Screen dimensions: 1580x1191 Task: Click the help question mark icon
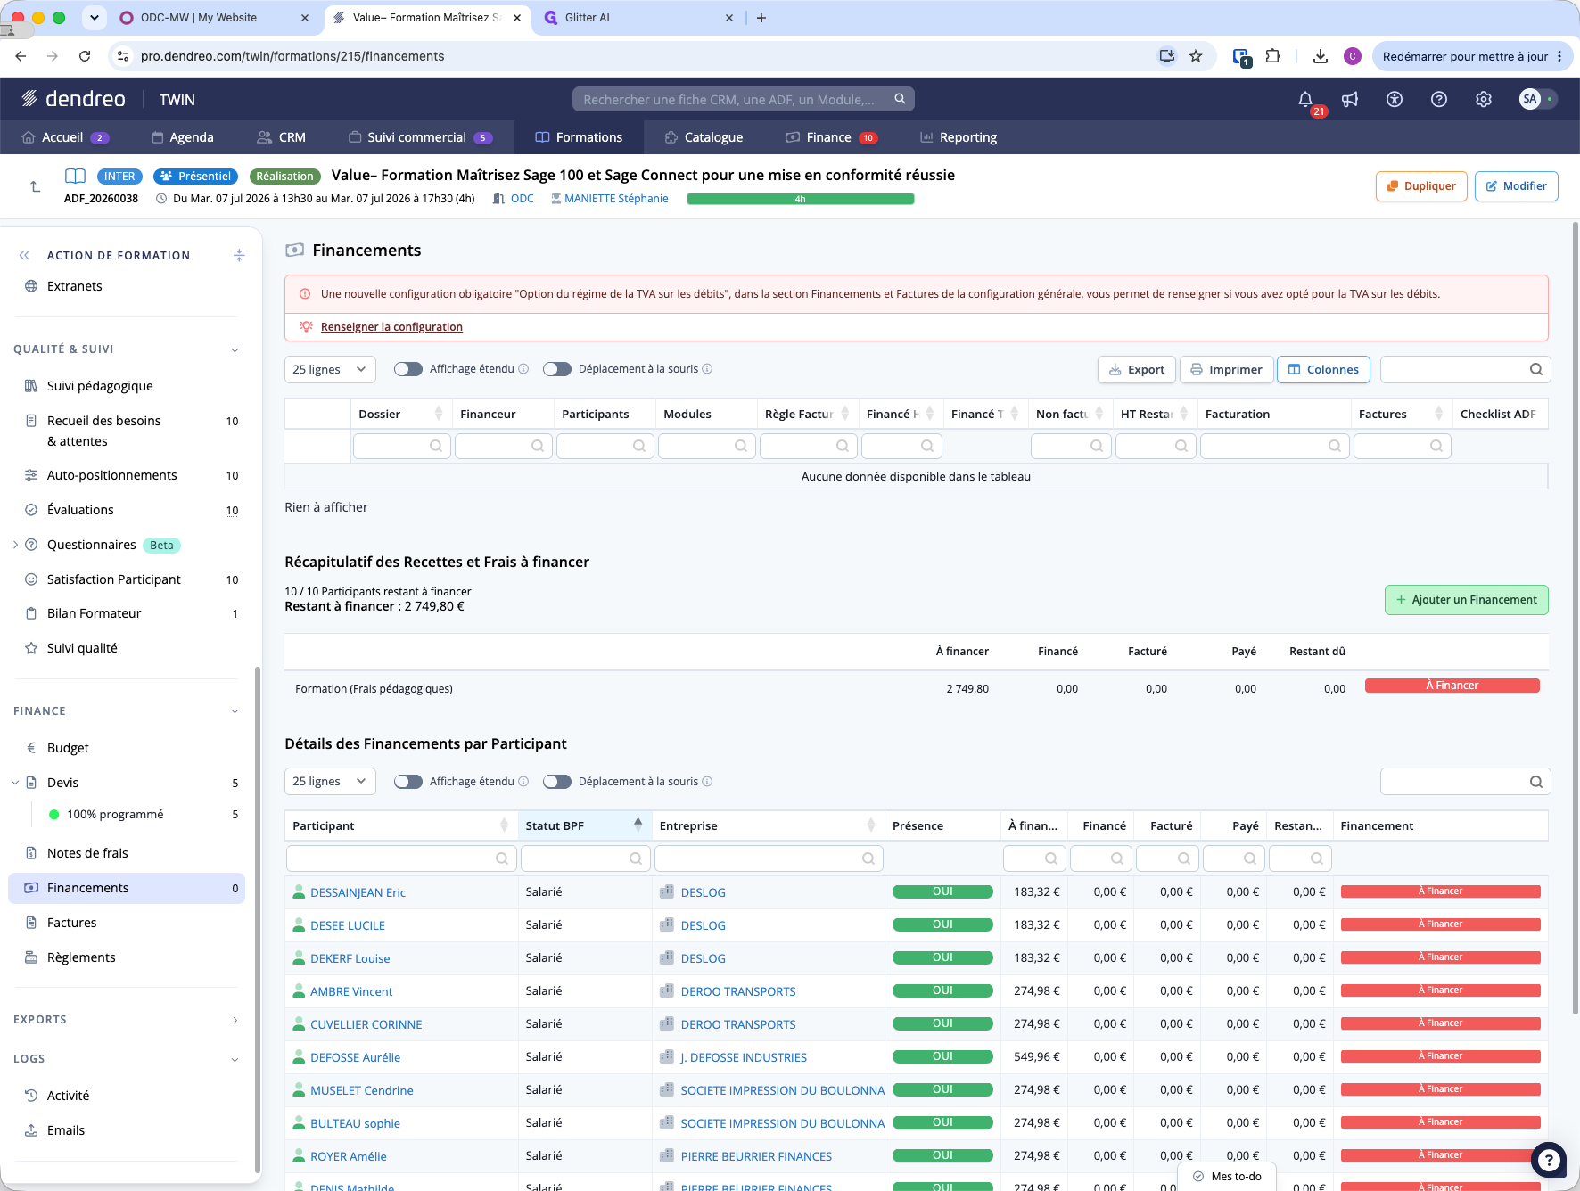(x=1439, y=99)
